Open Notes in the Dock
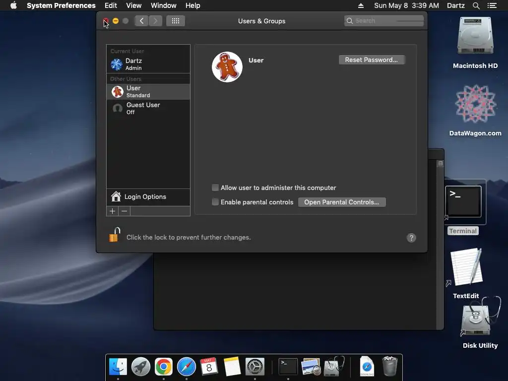This screenshot has width=508, height=381. click(232, 367)
